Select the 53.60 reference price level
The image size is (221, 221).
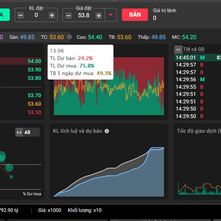click(34, 104)
